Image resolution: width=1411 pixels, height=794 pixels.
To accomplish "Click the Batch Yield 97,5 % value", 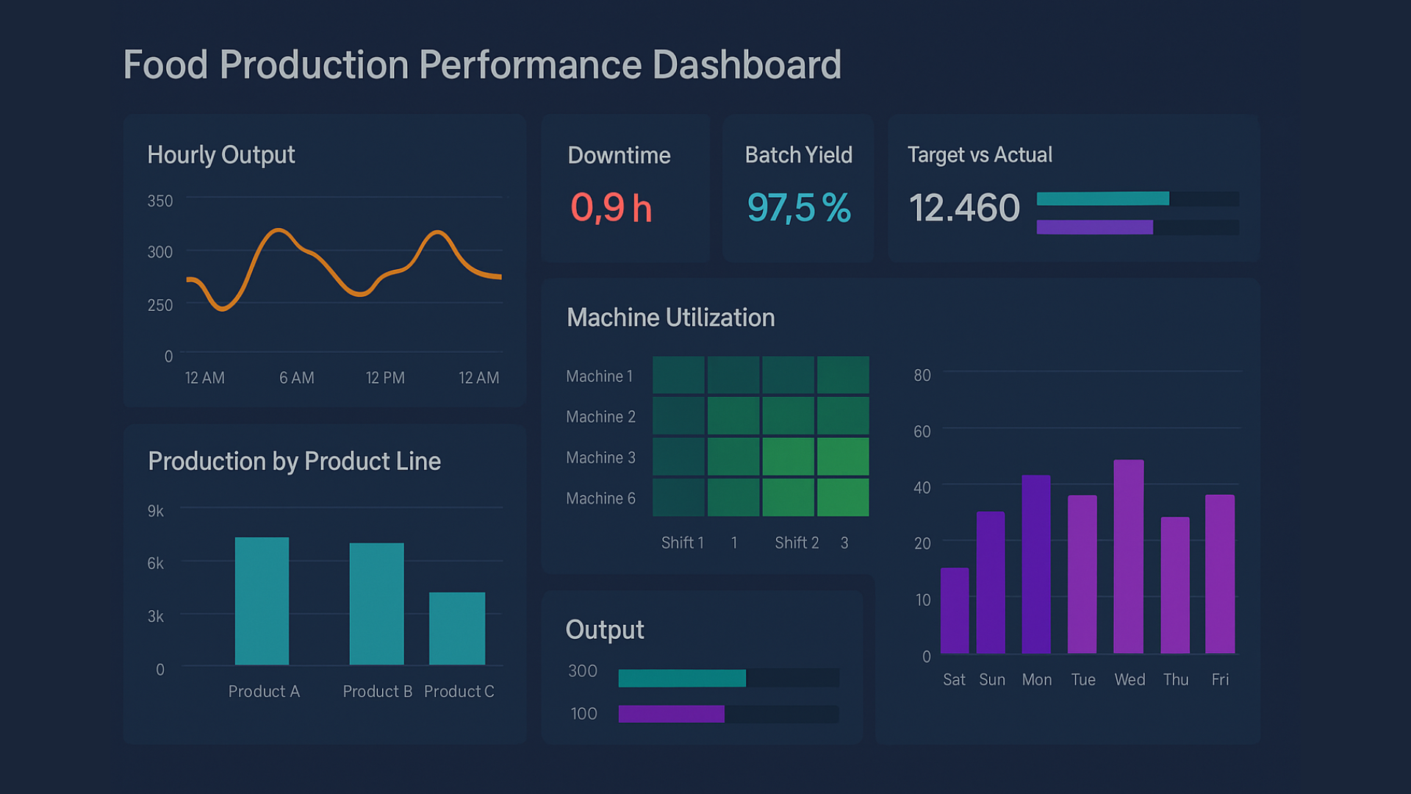I will [x=799, y=208].
